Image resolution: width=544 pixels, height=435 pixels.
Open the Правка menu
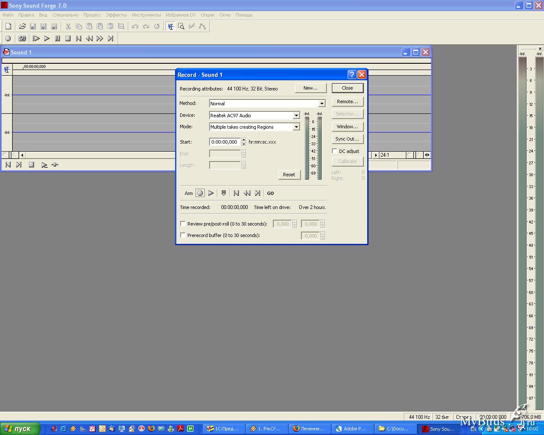tap(26, 15)
